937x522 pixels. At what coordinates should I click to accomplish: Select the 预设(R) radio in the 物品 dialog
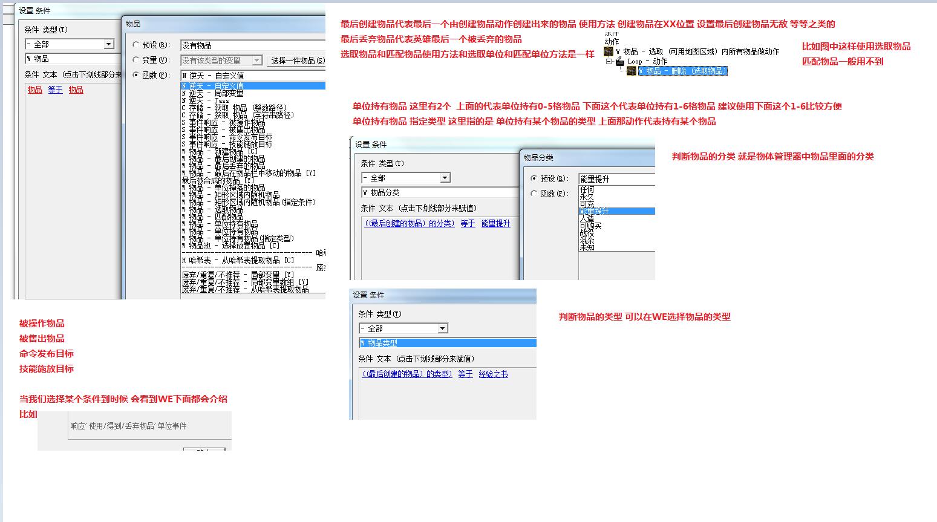coord(136,45)
